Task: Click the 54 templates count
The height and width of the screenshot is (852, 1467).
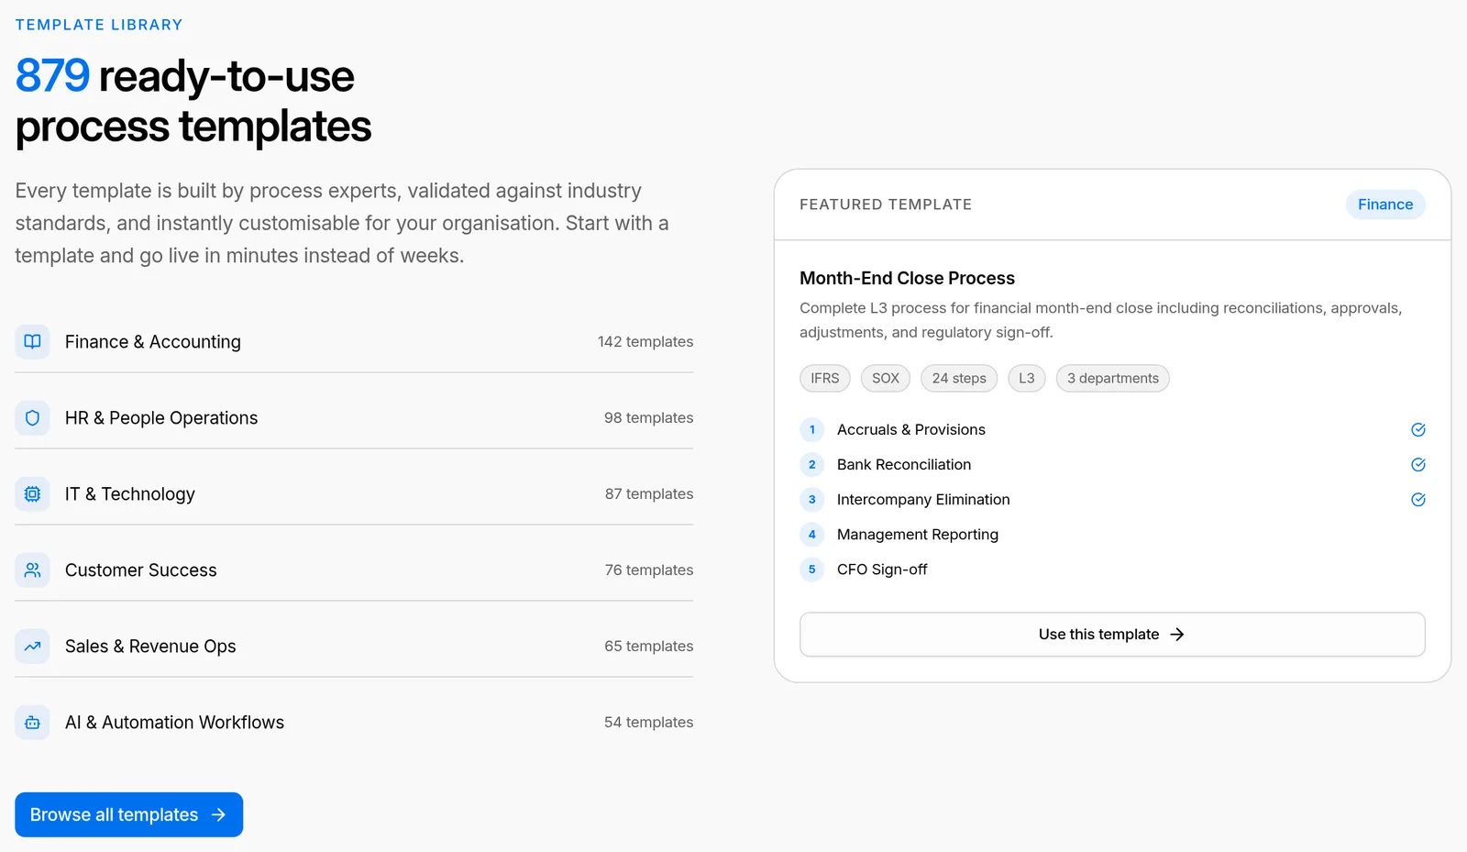Action: (x=648, y=722)
